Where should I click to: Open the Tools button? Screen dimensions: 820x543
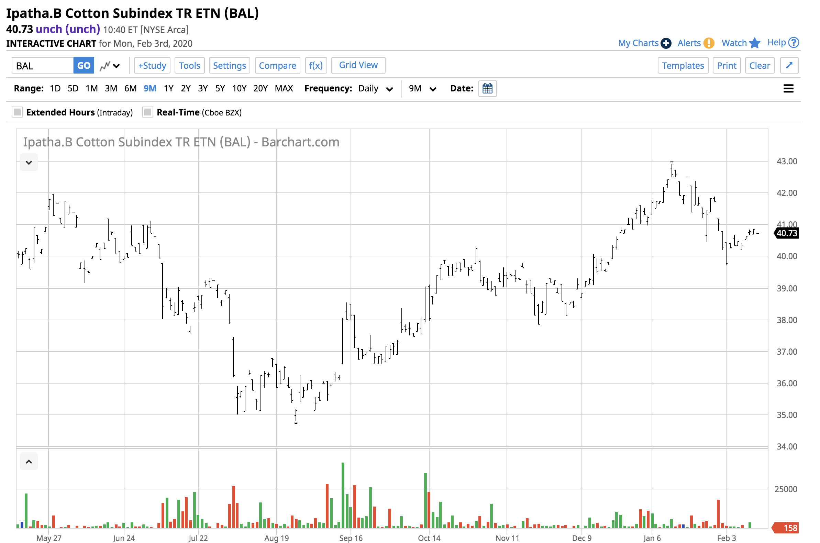point(189,65)
